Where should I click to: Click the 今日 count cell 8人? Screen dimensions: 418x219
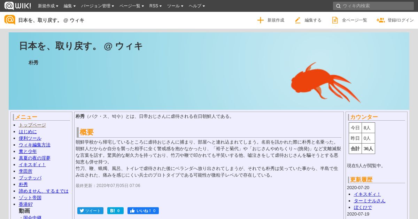pos(368,128)
